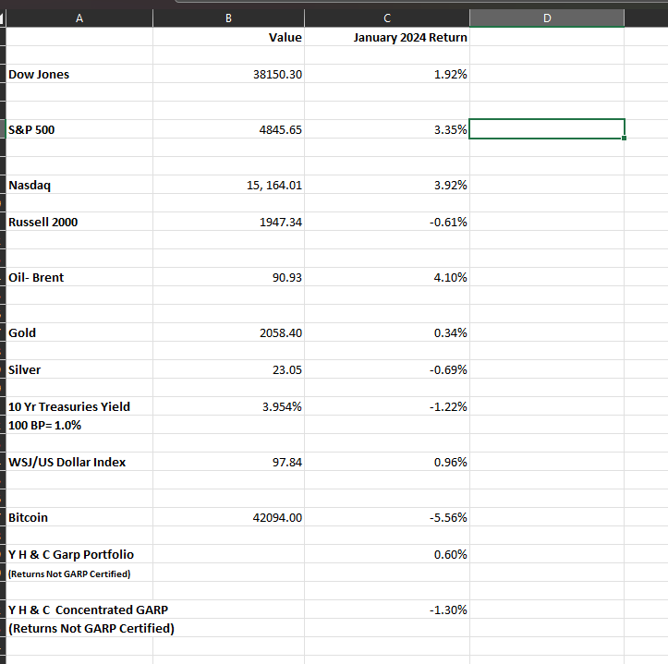Select the 'Oil- Brent' label cell
The width and height of the screenshot is (668, 664).
[x=79, y=277]
